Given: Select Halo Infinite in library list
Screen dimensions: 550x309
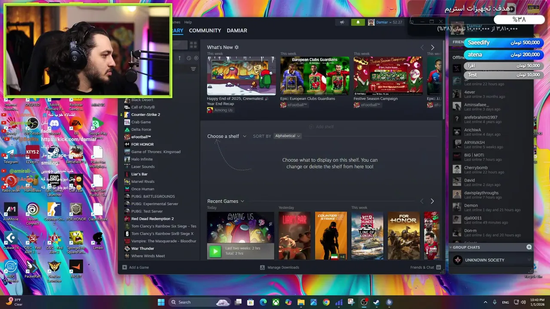Looking at the screenshot, I should [x=142, y=159].
